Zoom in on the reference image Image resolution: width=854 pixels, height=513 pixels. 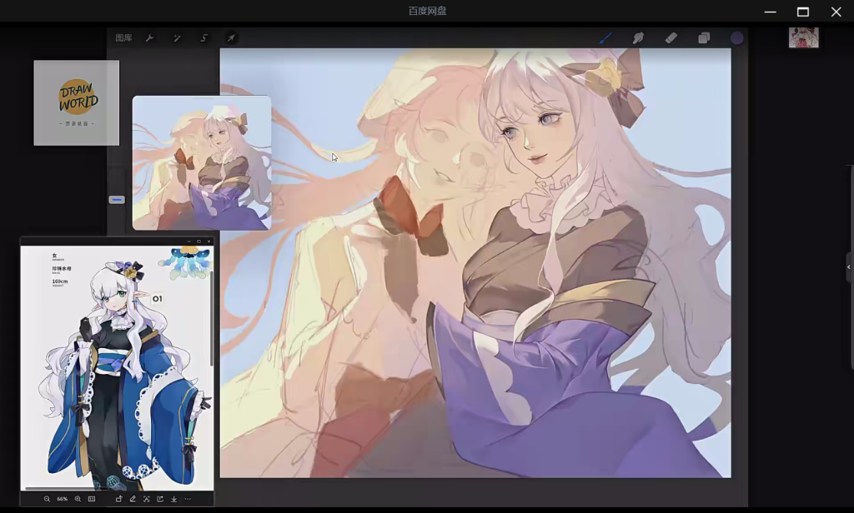(x=78, y=499)
